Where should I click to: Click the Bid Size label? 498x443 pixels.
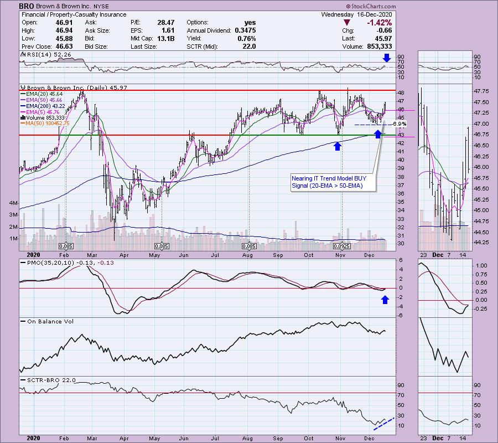[96, 47]
